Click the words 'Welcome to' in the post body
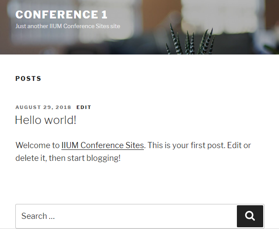279x229 pixels. (37, 145)
